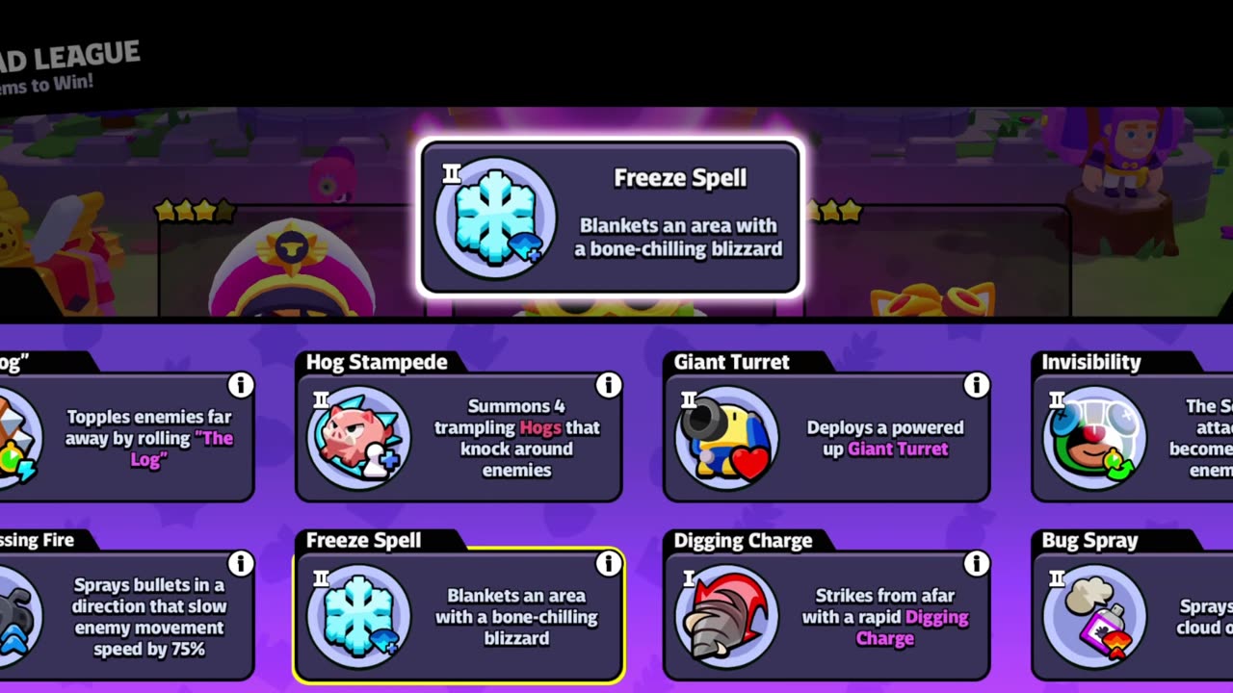
Task: Choose the Bug Spray ability card
Action: [x=1132, y=604]
